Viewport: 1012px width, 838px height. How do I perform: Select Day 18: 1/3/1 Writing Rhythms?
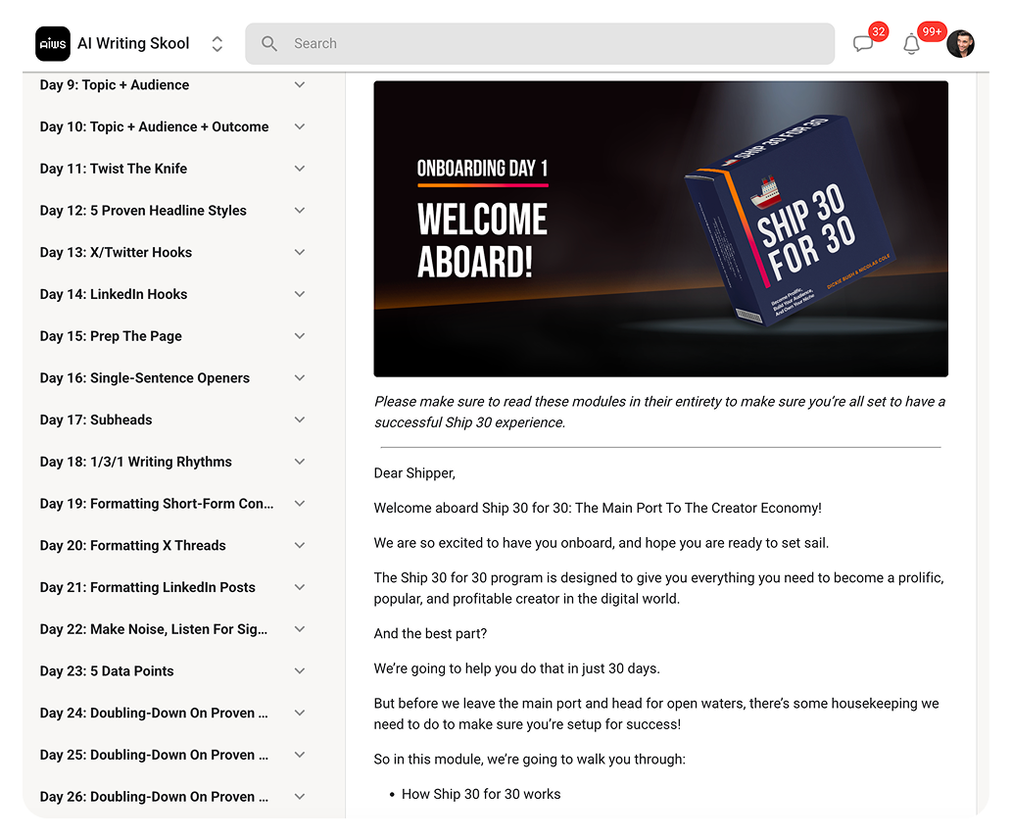pyautogui.click(x=135, y=462)
